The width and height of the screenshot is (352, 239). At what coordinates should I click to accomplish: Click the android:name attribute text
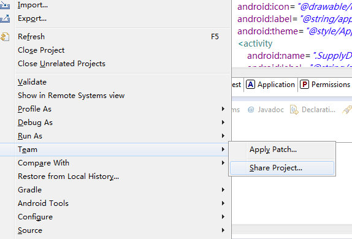coord(276,56)
